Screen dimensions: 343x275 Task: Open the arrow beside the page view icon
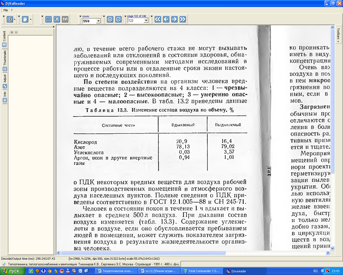click(x=31, y=19)
